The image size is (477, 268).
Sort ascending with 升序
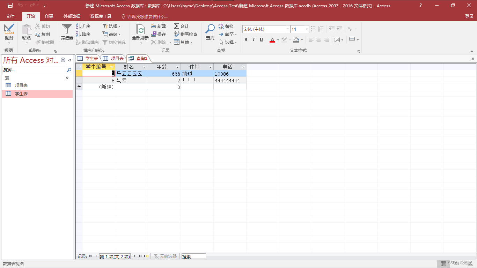(x=83, y=26)
